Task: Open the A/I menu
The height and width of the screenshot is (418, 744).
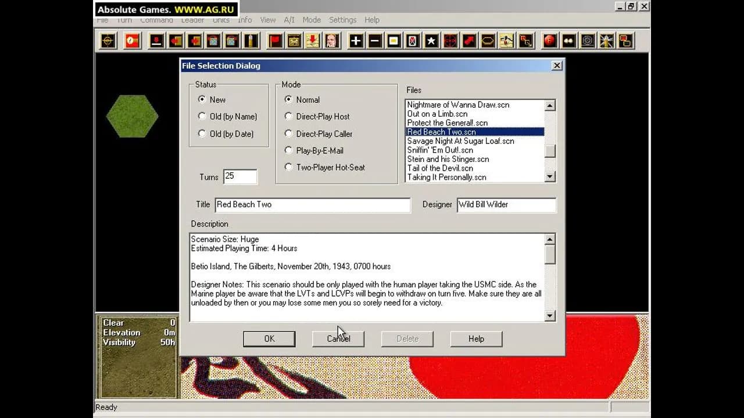Action: click(x=289, y=20)
